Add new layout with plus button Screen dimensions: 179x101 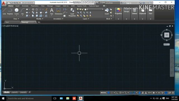pyautogui.click(x=30, y=92)
